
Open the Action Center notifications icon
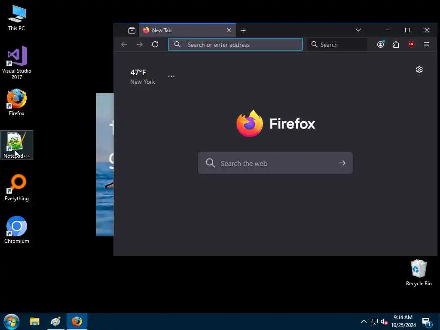[426, 321]
